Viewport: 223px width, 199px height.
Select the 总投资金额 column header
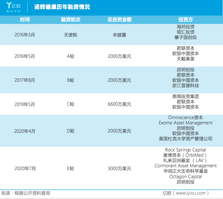[119, 20]
